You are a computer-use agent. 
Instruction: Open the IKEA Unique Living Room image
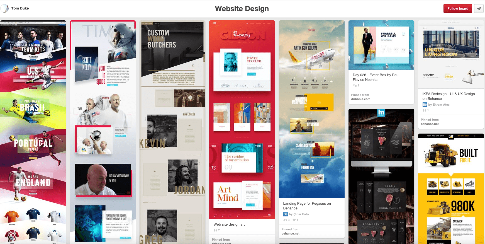point(451,54)
